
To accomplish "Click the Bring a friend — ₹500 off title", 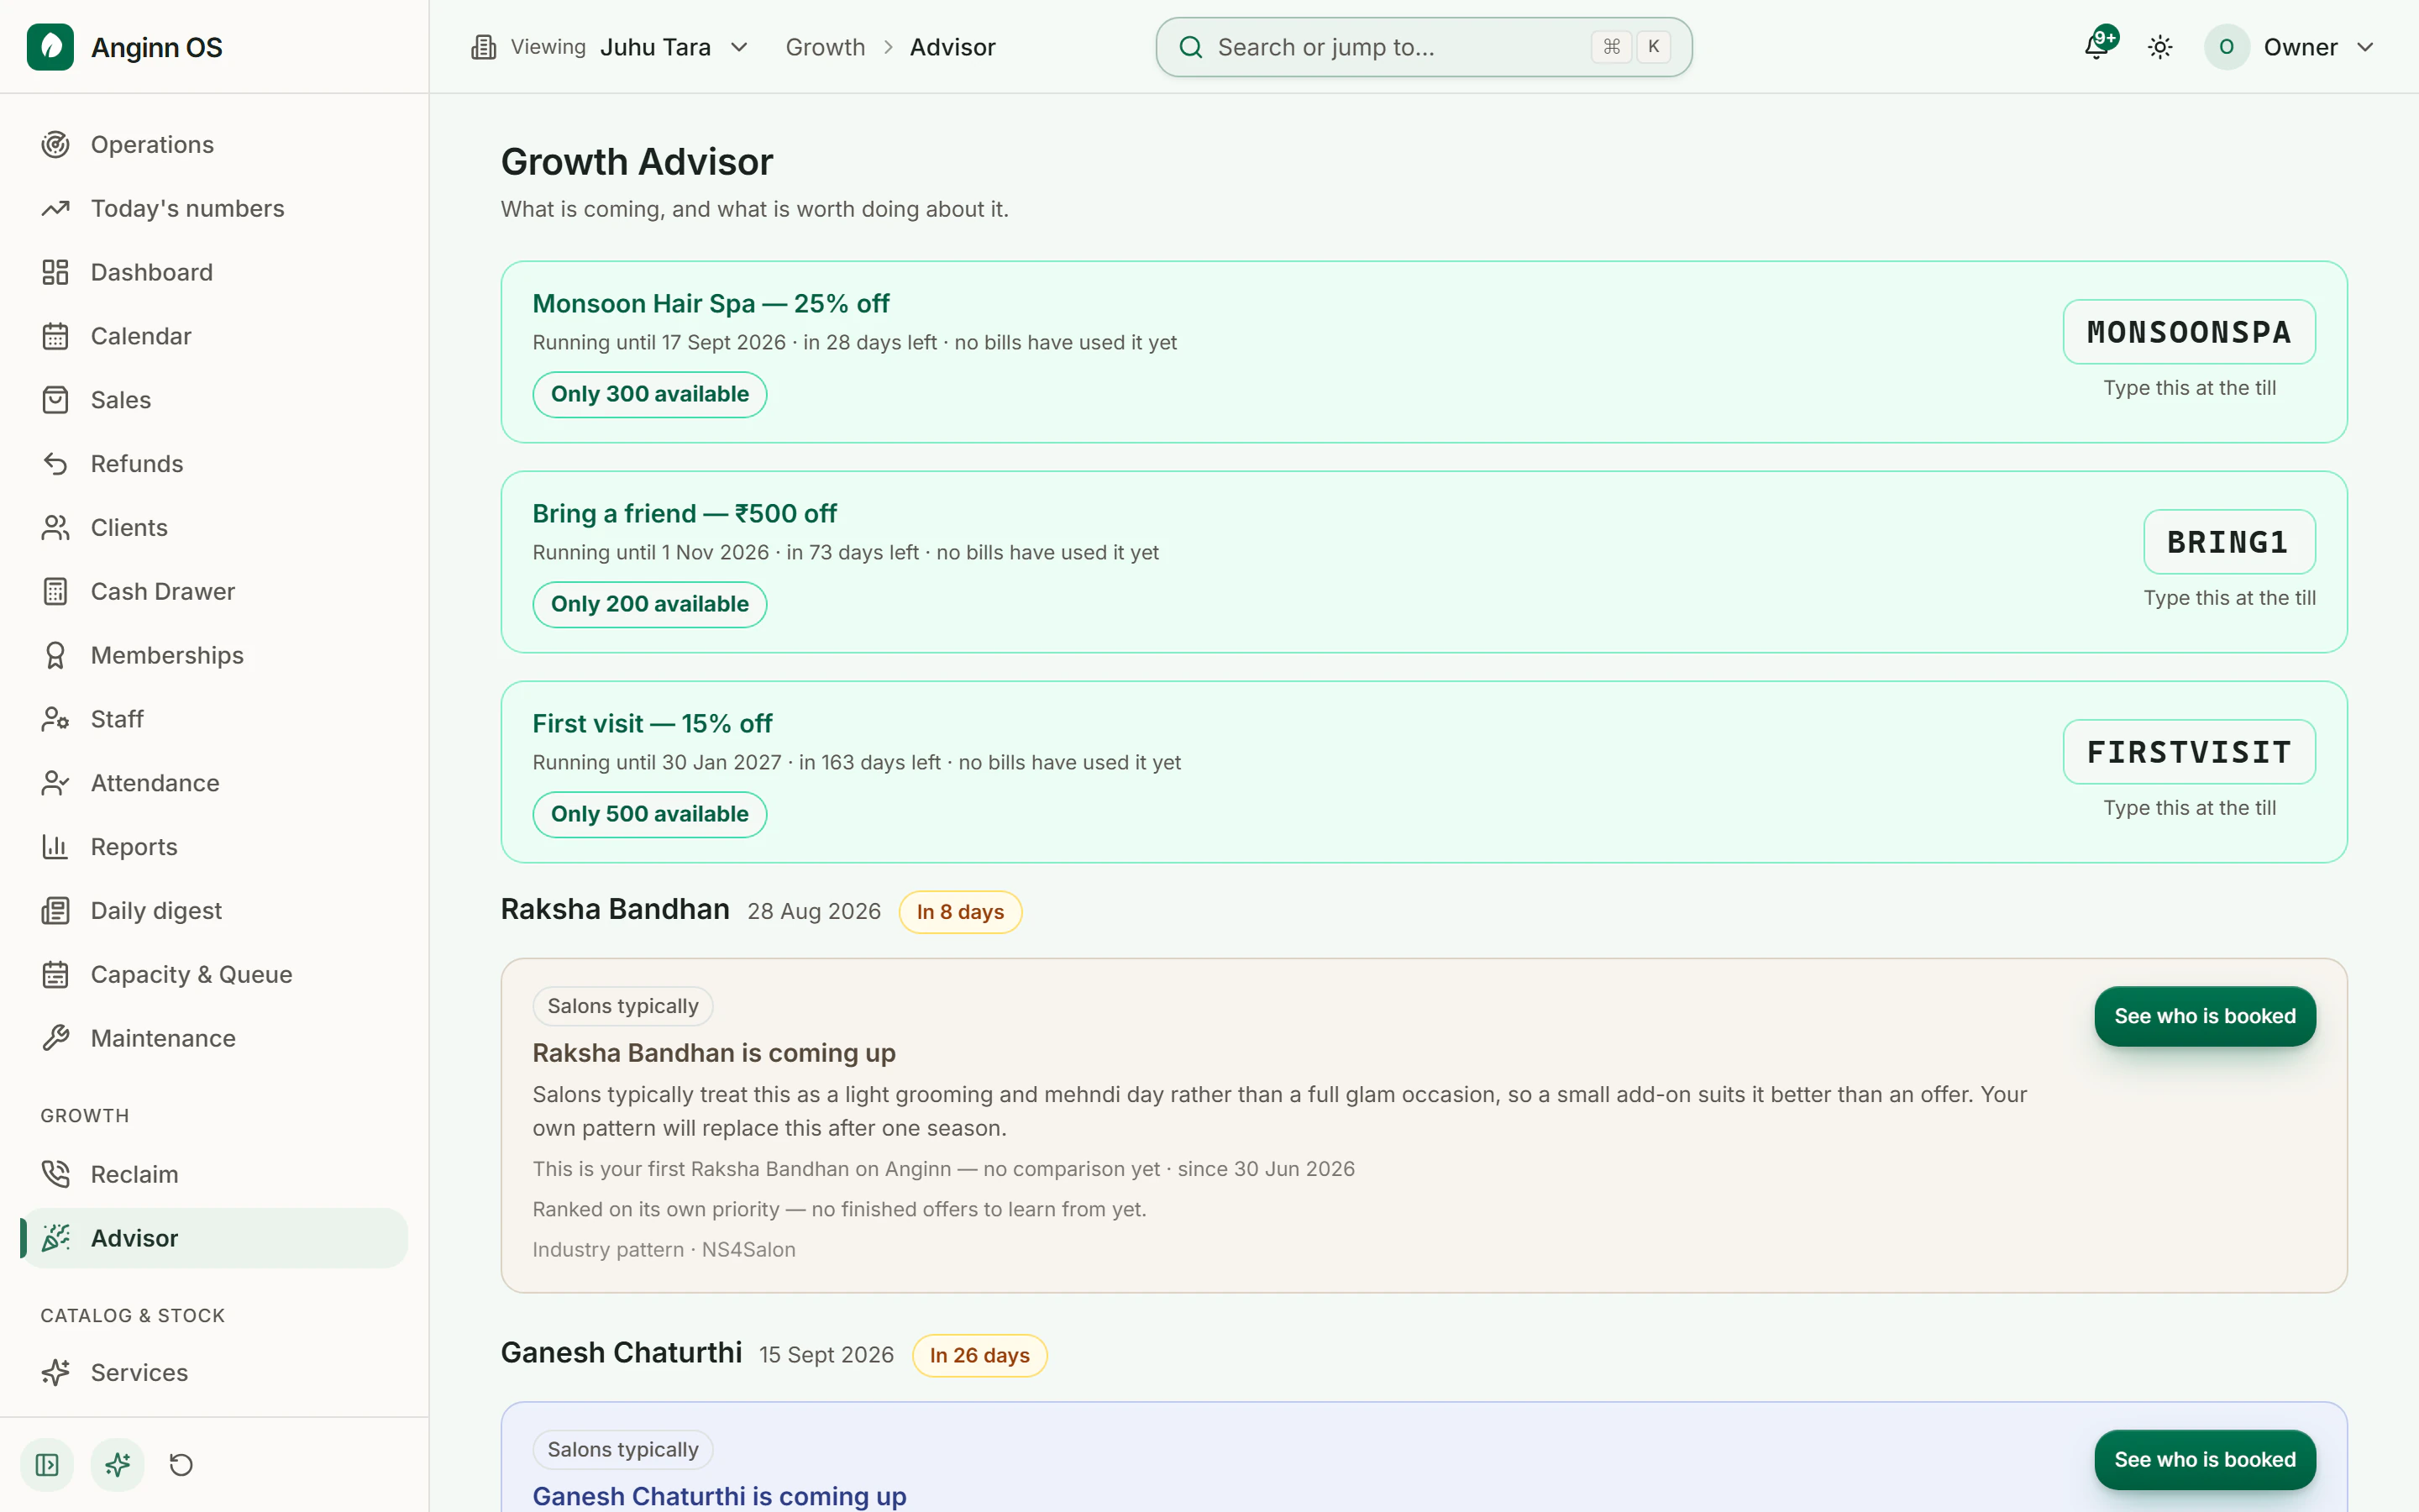I will [x=685, y=513].
